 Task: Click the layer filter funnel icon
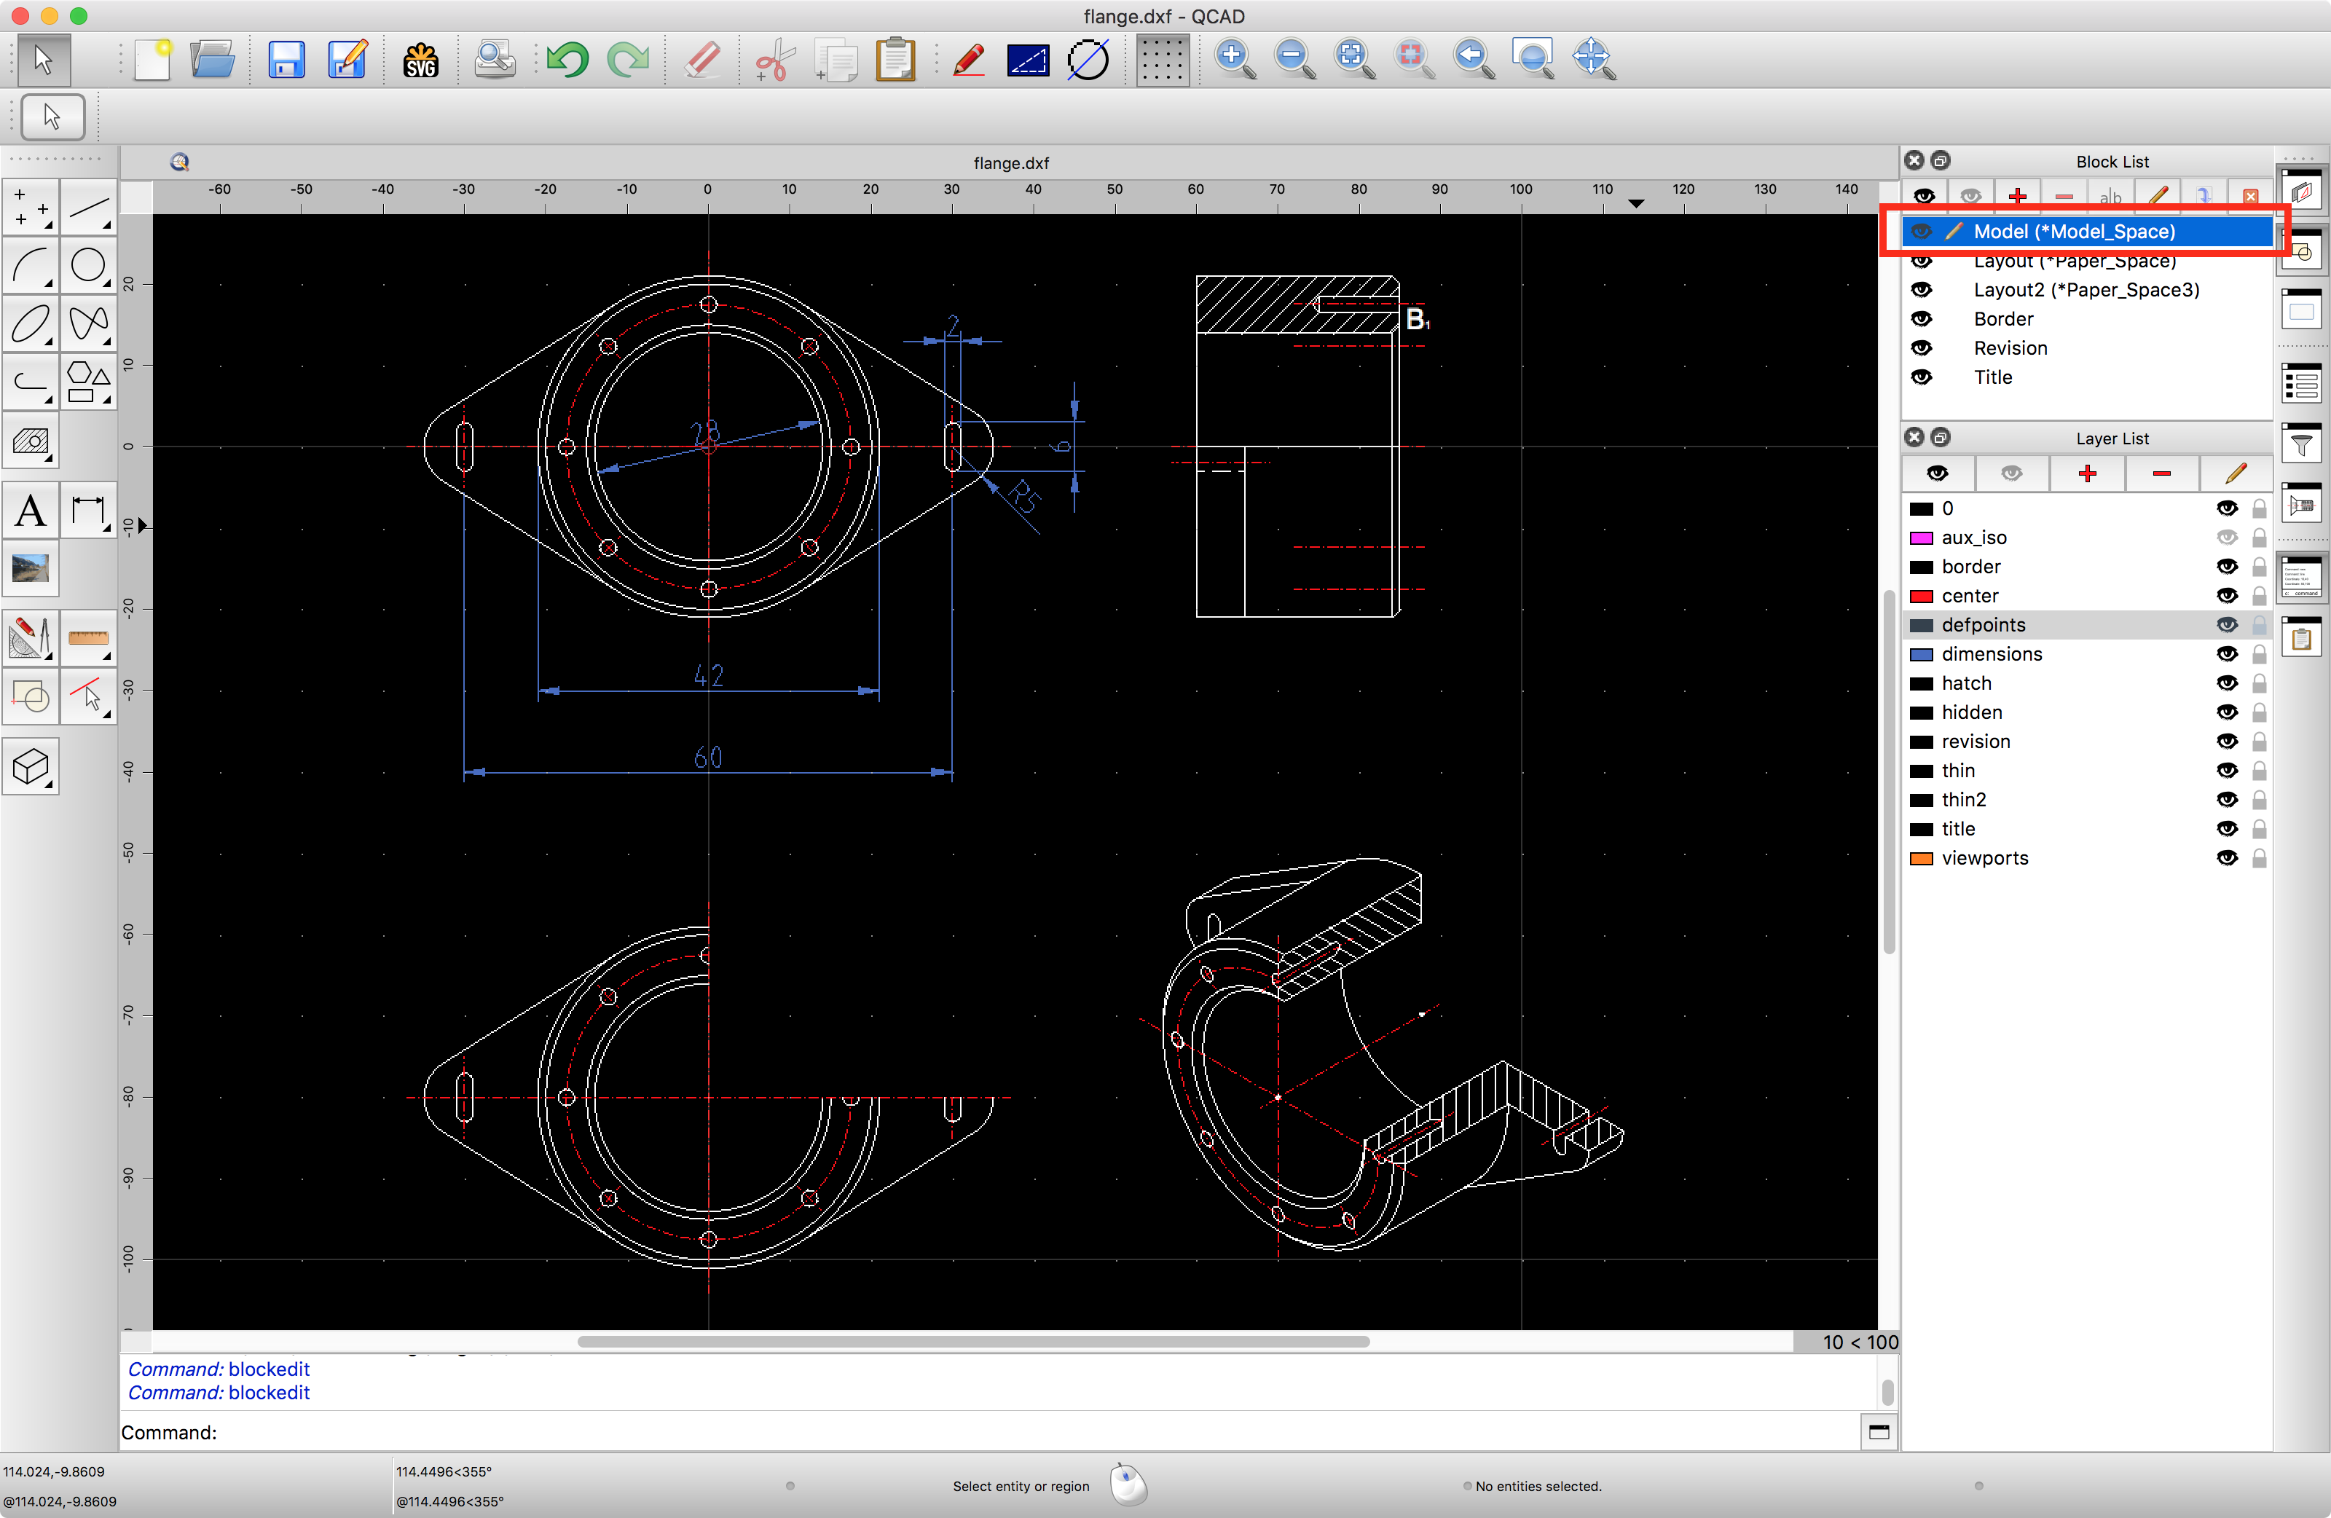[x=2300, y=444]
